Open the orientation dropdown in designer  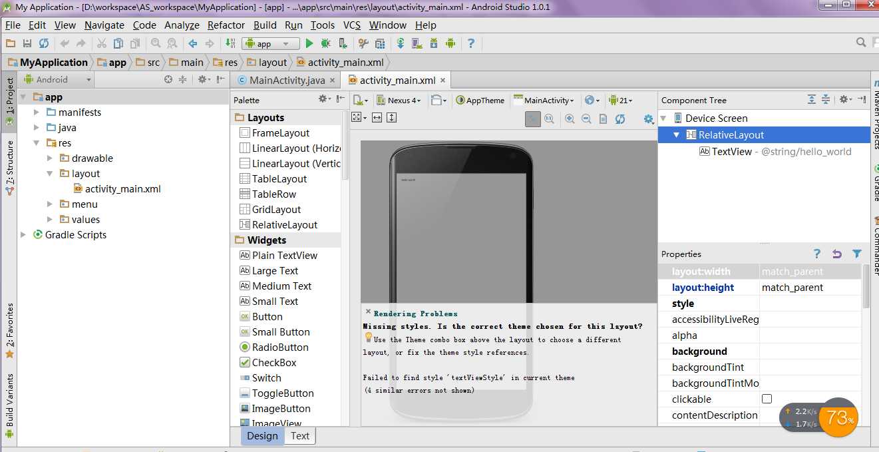click(439, 100)
